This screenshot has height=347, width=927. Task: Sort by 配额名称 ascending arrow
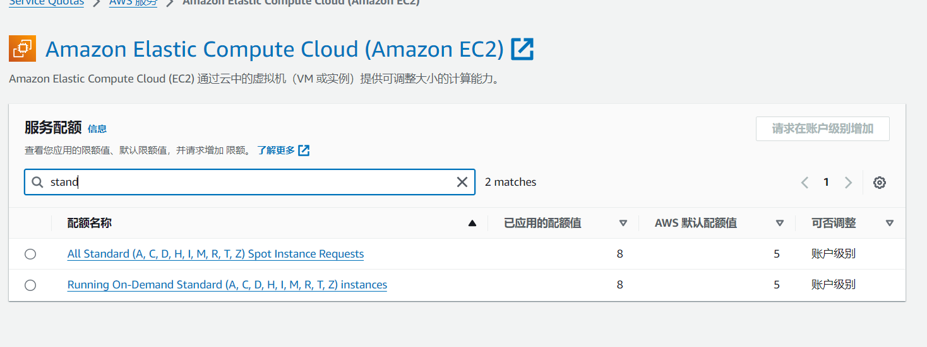[472, 224]
